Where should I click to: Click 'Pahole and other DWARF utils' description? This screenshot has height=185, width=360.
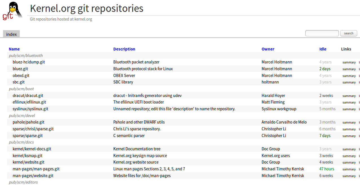coord(139,122)
